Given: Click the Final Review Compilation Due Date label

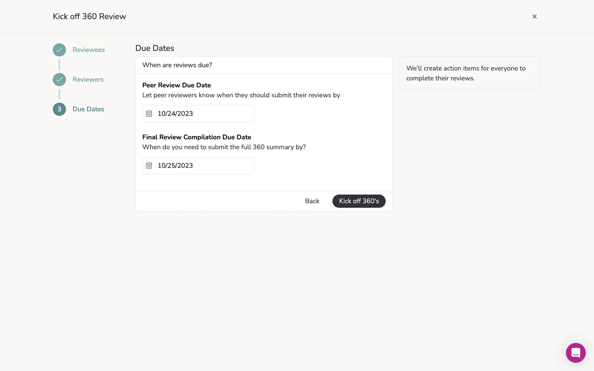Looking at the screenshot, I should click(x=196, y=137).
